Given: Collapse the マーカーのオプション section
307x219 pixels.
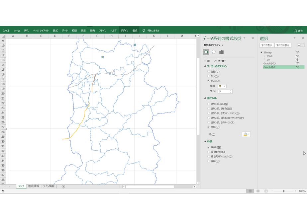Looking at the screenshot, I should click(x=205, y=66).
